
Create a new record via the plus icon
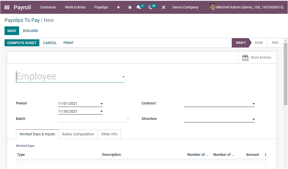(x=118, y=7)
